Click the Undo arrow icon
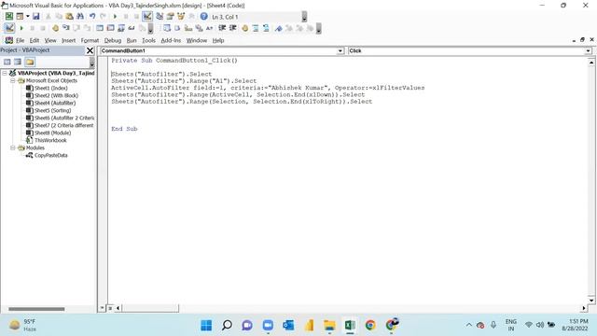597x336 pixels. [92, 17]
